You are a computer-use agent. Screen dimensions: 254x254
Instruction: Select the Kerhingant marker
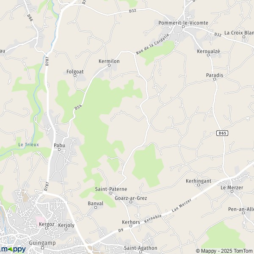[199, 185]
